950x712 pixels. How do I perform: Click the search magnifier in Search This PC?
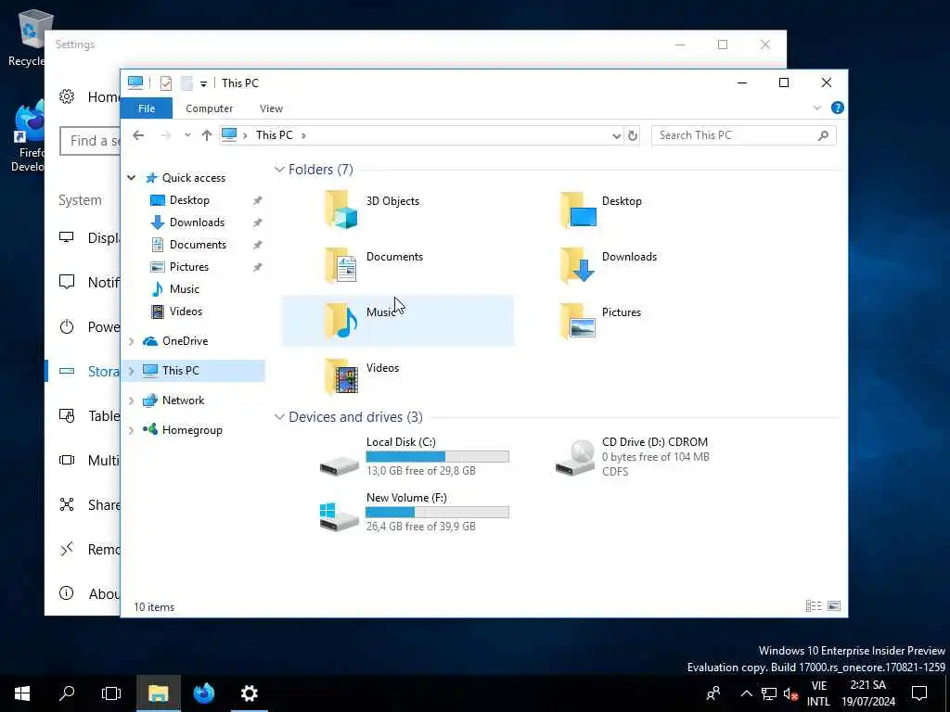(823, 135)
